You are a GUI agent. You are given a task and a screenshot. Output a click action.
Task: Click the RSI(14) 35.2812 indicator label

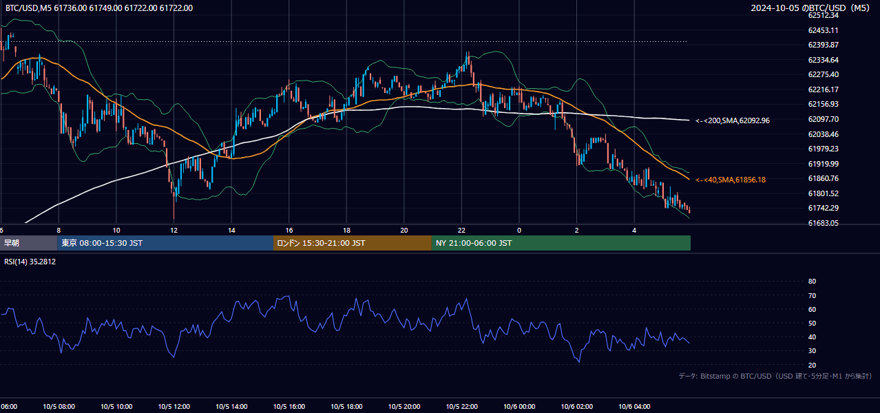[x=30, y=262]
